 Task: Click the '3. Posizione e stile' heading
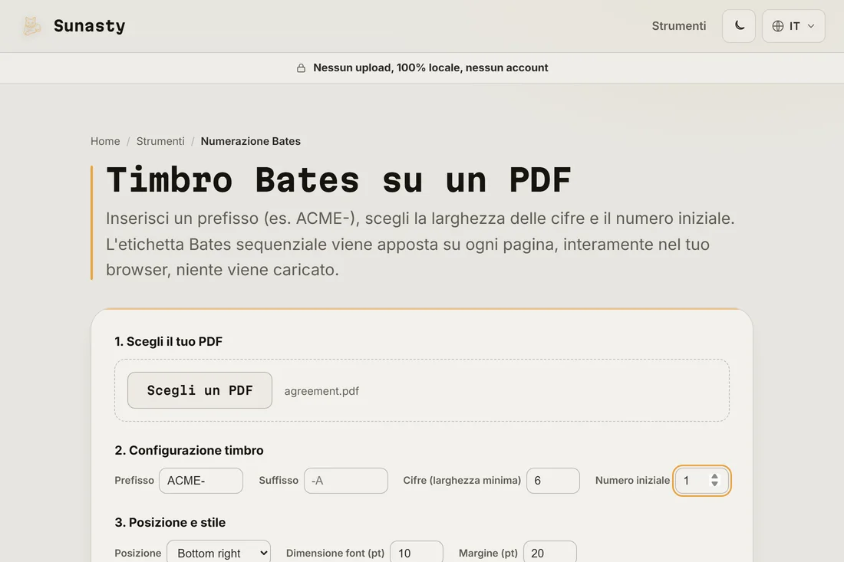click(170, 522)
